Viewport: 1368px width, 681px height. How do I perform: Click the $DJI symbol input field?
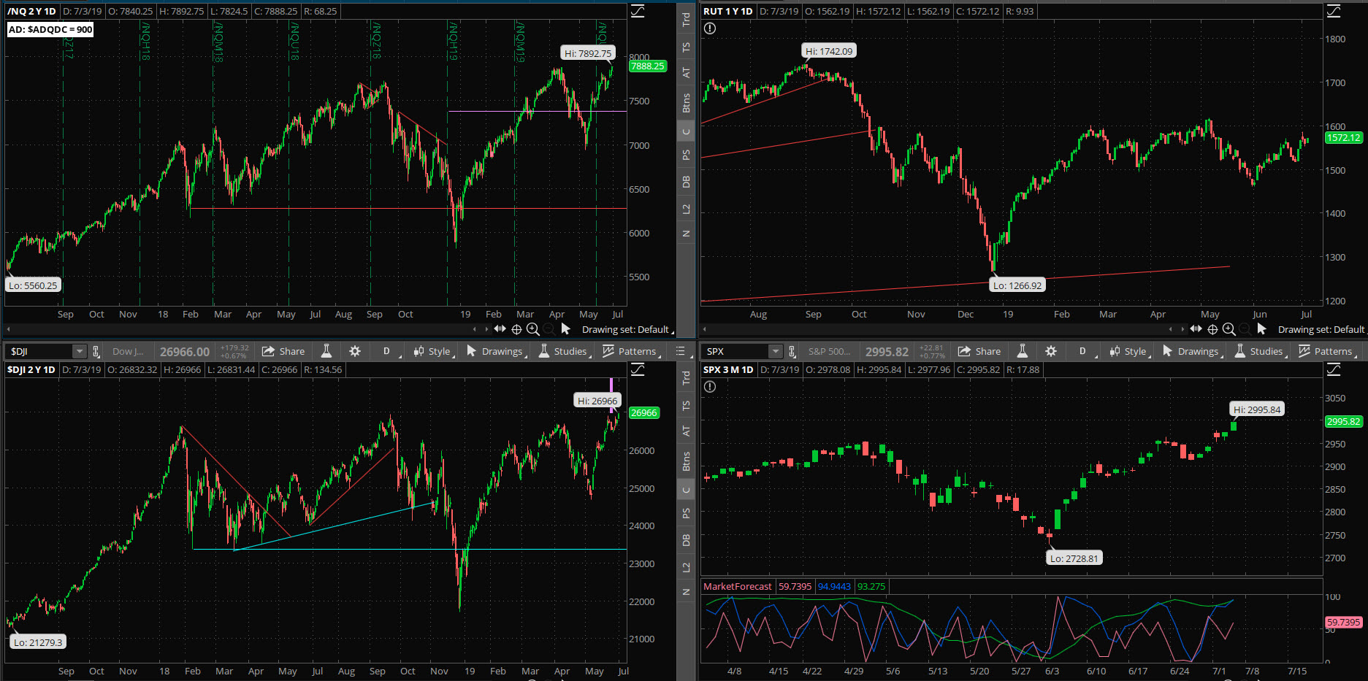point(39,352)
